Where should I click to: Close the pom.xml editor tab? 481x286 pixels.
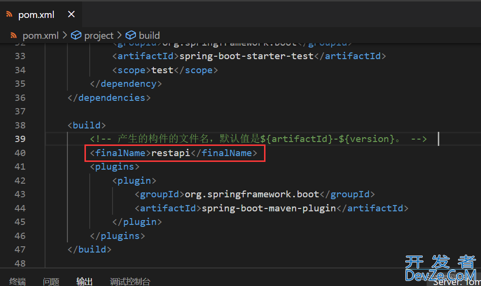tap(71, 14)
